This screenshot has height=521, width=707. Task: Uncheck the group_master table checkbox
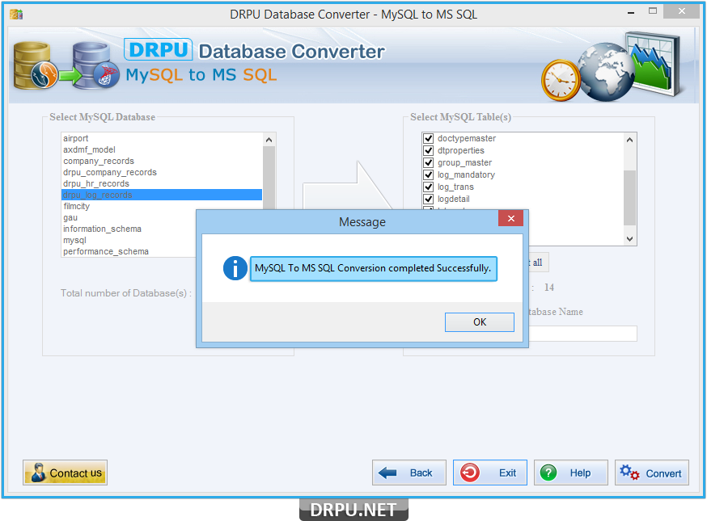click(429, 162)
